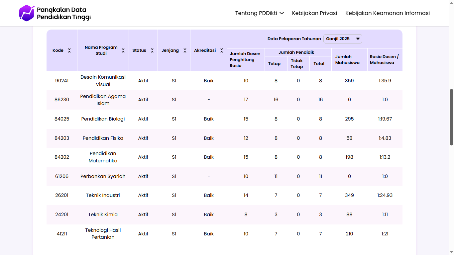Sort by Status column arrows
Viewport: 454px width, 255px height.
(x=152, y=50)
